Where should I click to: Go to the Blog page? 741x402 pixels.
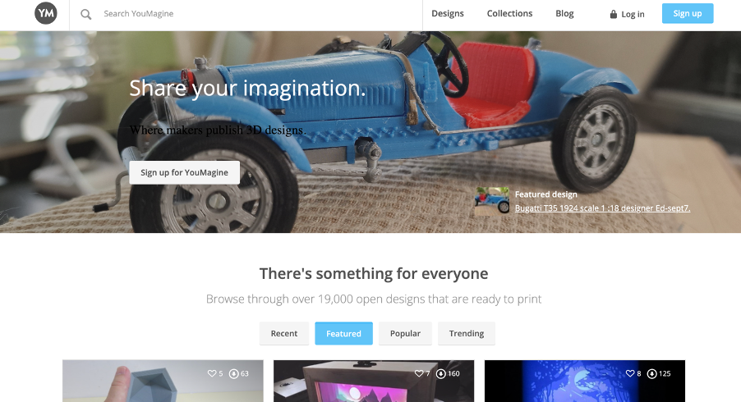click(x=564, y=14)
